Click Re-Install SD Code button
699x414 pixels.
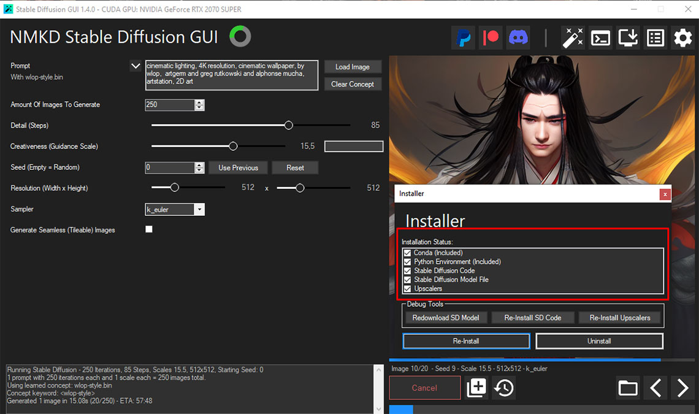click(x=533, y=318)
